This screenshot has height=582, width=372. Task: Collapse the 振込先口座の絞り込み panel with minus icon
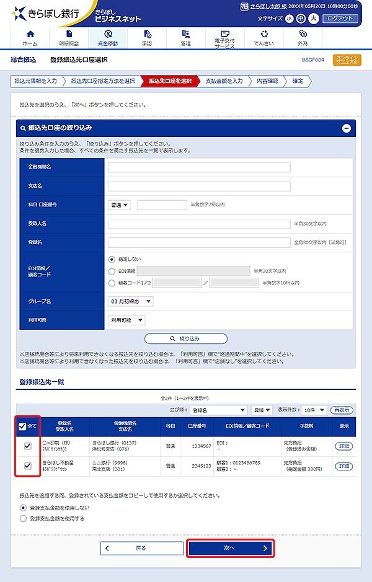click(x=346, y=128)
